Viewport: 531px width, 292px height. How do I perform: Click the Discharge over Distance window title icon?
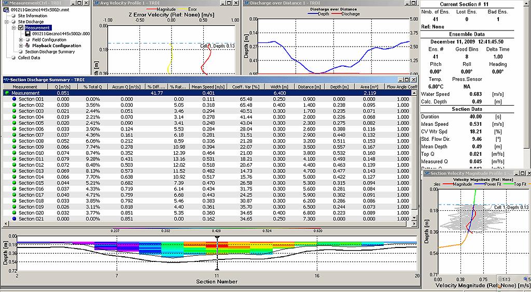tap(246, 3)
